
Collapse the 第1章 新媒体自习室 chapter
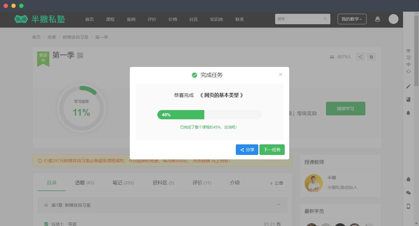(x=279, y=205)
